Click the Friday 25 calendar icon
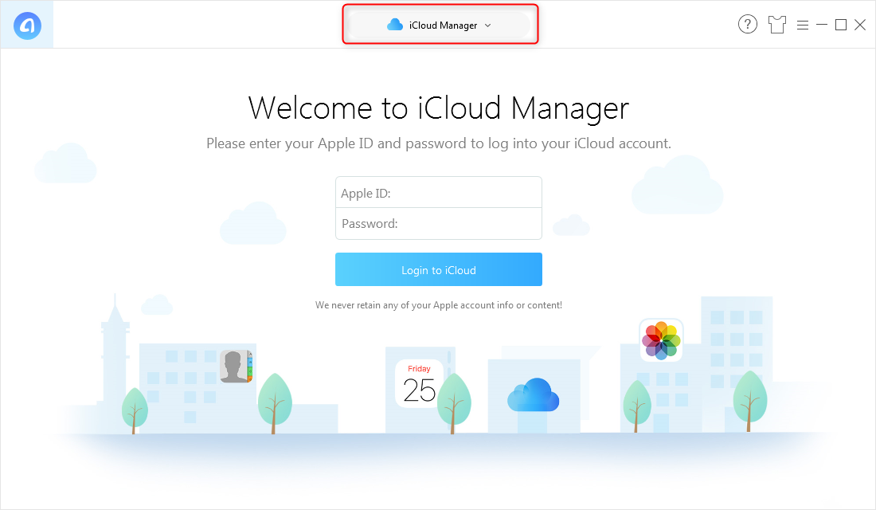Image resolution: width=876 pixels, height=510 pixels. click(x=419, y=383)
